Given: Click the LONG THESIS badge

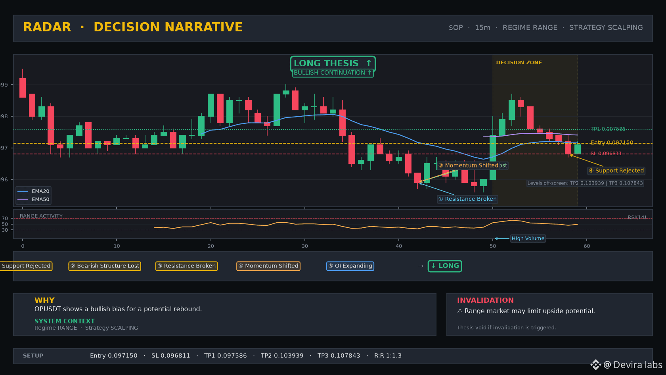Looking at the screenshot, I should pyautogui.click(x=333, y=63).
